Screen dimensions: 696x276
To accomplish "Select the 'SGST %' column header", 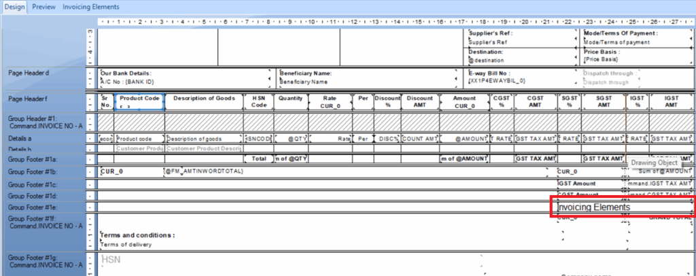I will pyautogui.click(x=570, y=101).
